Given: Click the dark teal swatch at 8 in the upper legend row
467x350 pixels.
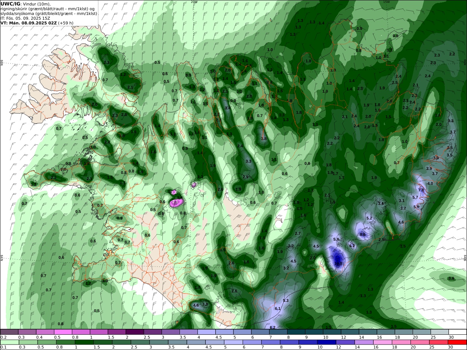Looking at the screenshot, I should pyautogui.click(x=296, y=332).
